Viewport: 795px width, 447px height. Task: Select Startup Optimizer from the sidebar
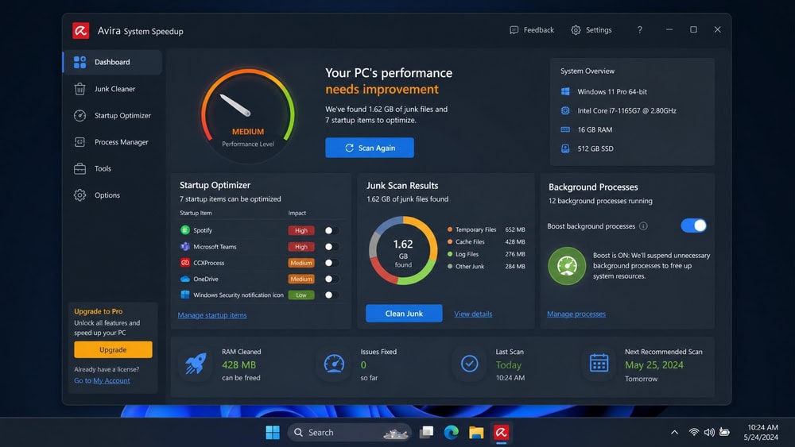(x=113, y=115)
